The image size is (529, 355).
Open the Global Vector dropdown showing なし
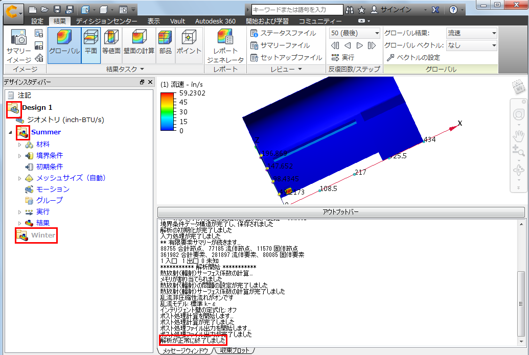pos(472,45)
